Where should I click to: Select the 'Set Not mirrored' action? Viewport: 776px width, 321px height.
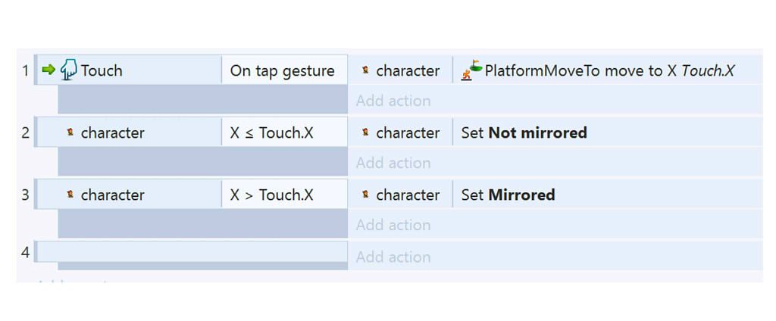524,132
